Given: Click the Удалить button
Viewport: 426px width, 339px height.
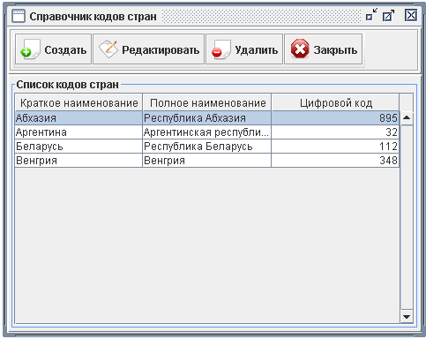Looking at the screenshot, I should pos(244,49).
